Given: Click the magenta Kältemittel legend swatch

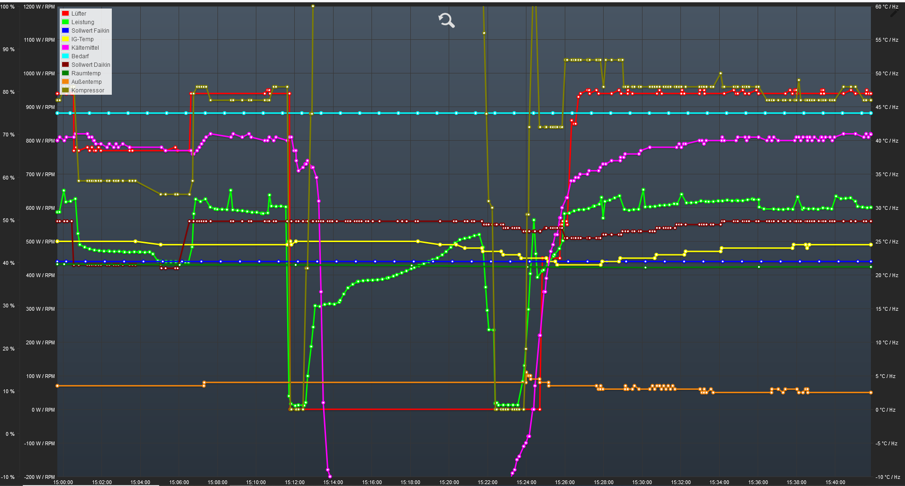Looking at the screenshot, I should pyautogui.click(x=65, y=48).
